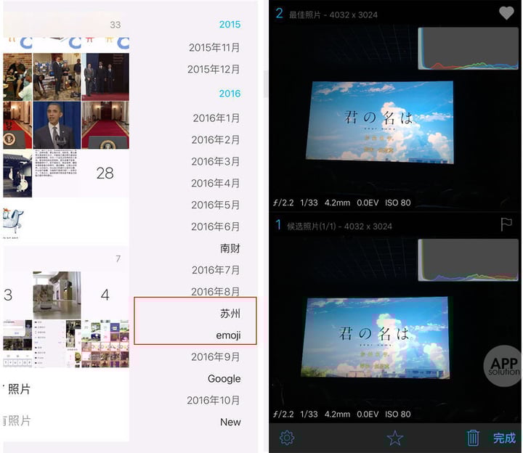
Task: Jump to 2016年1月
Action: coord(216,118)
